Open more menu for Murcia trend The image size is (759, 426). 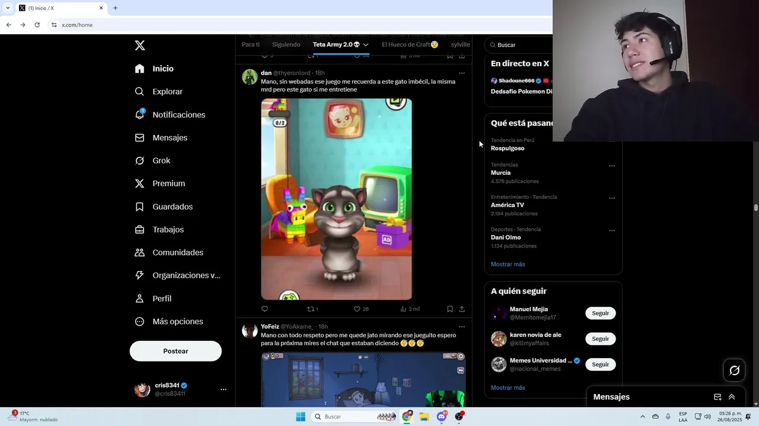612,166
